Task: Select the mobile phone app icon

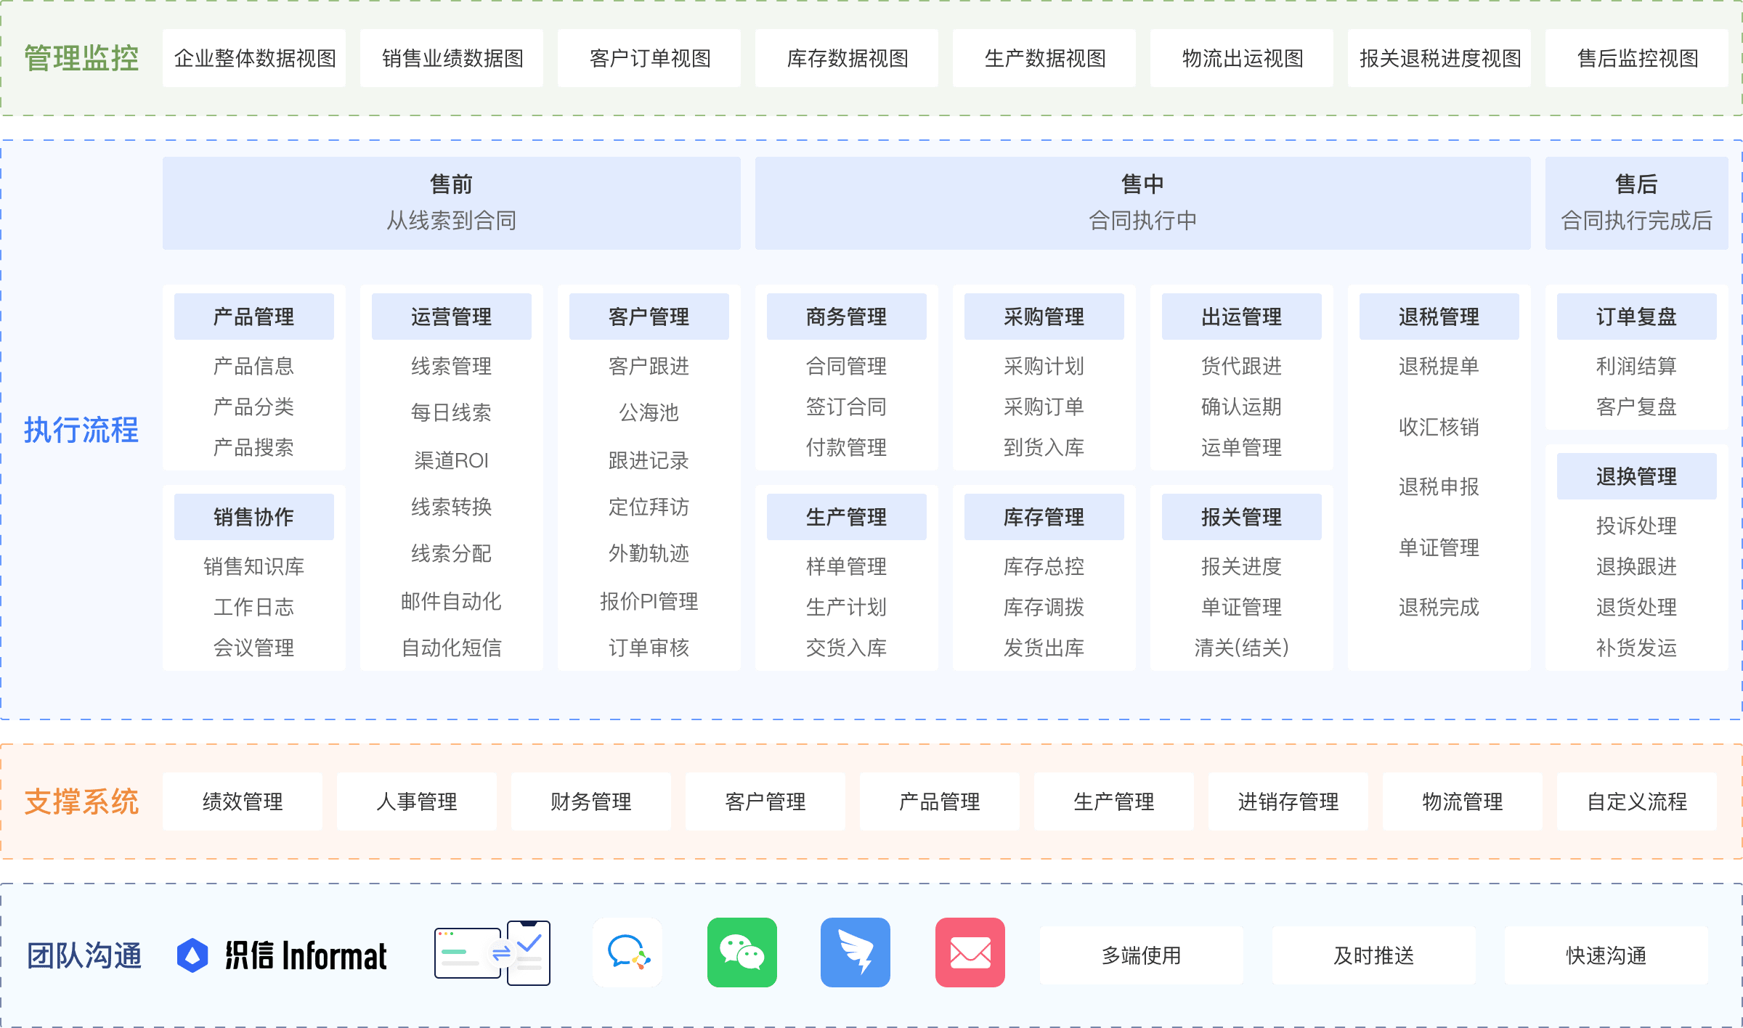Action: click(x=529, y=951)
